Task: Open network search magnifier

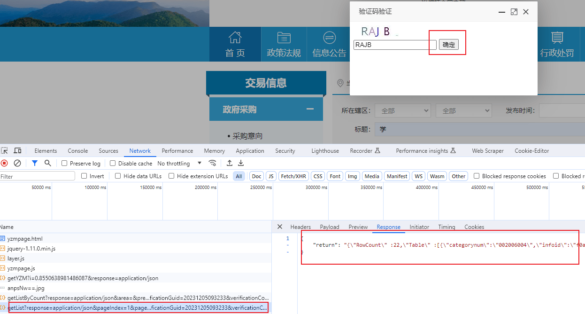Action: (x=47, y=163)
